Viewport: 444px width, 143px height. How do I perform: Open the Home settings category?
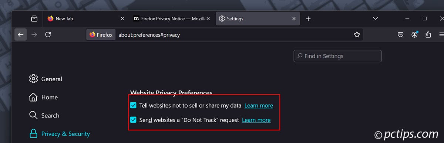click(x=43, y=98)
